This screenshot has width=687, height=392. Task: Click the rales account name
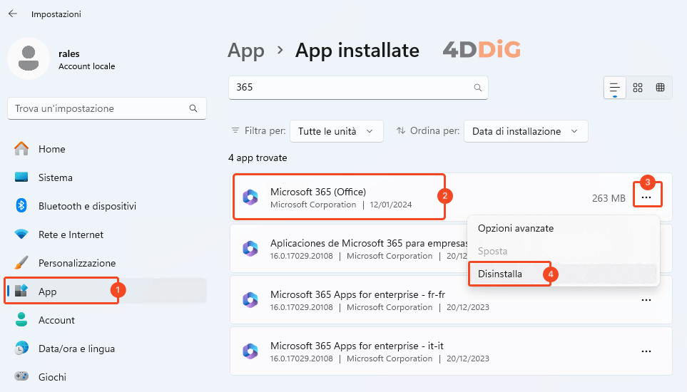pos(69,54)
